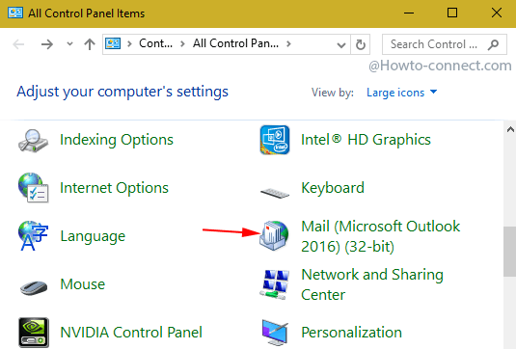Select the Control Panel breadcrumb segment

click(x=155, y=43)
